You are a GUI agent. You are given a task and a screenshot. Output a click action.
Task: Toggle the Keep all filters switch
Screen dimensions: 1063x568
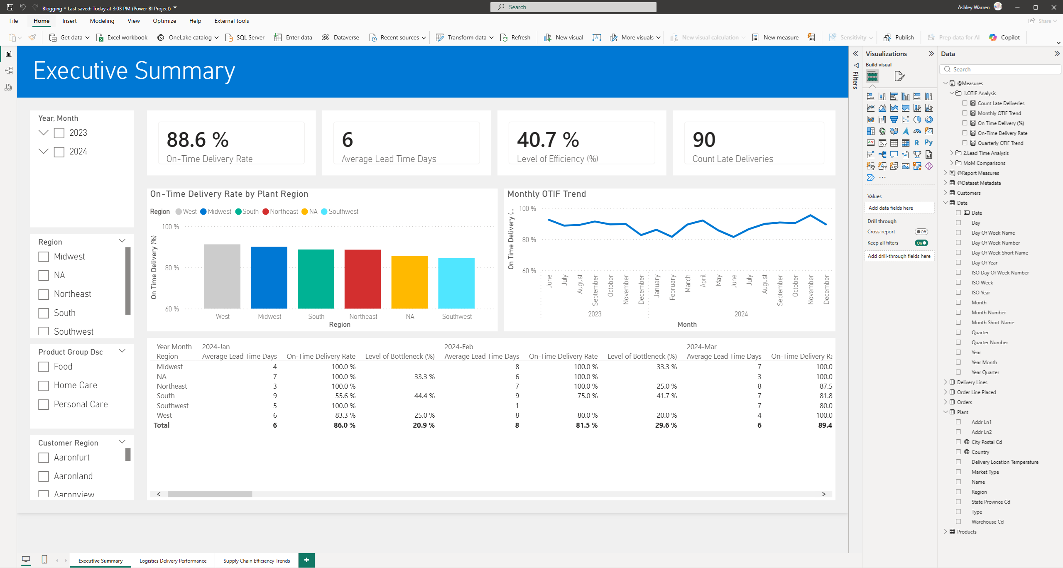pyautogui.click(x=921, y=242)
